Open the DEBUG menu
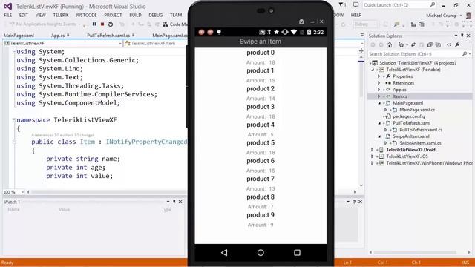Viewport: 475px width, 267px height. 155,15
